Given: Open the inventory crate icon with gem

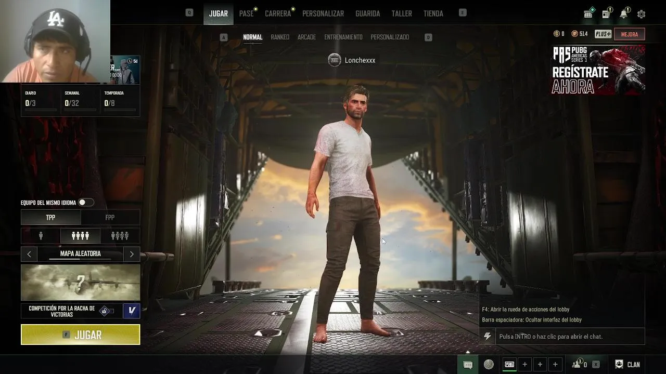Looking at the screenshot, I should coord(588,14).
